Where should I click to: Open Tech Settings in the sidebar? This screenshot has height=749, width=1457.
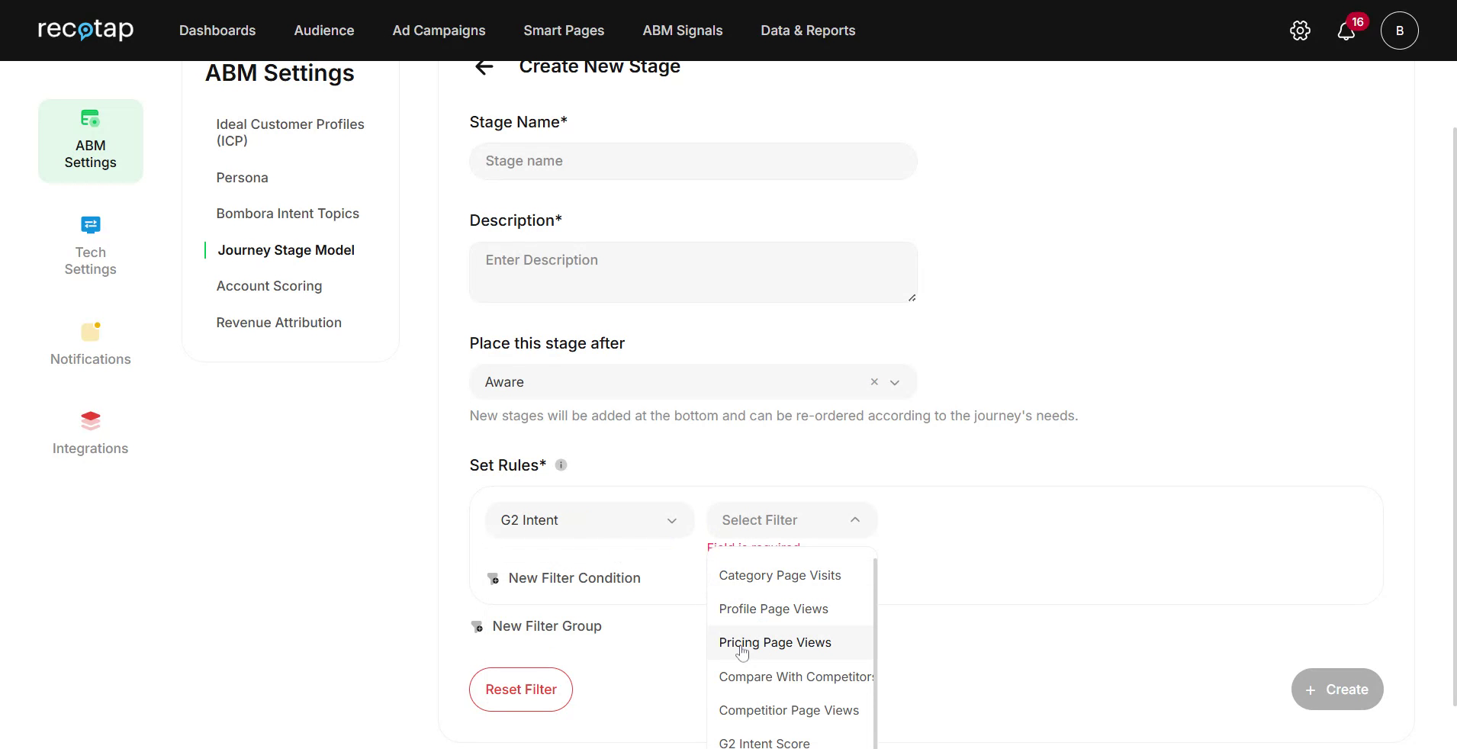coord(90,246)
